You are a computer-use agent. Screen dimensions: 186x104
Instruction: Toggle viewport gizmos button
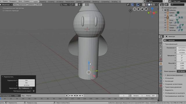pyautogui.click(x=132, y=5)
